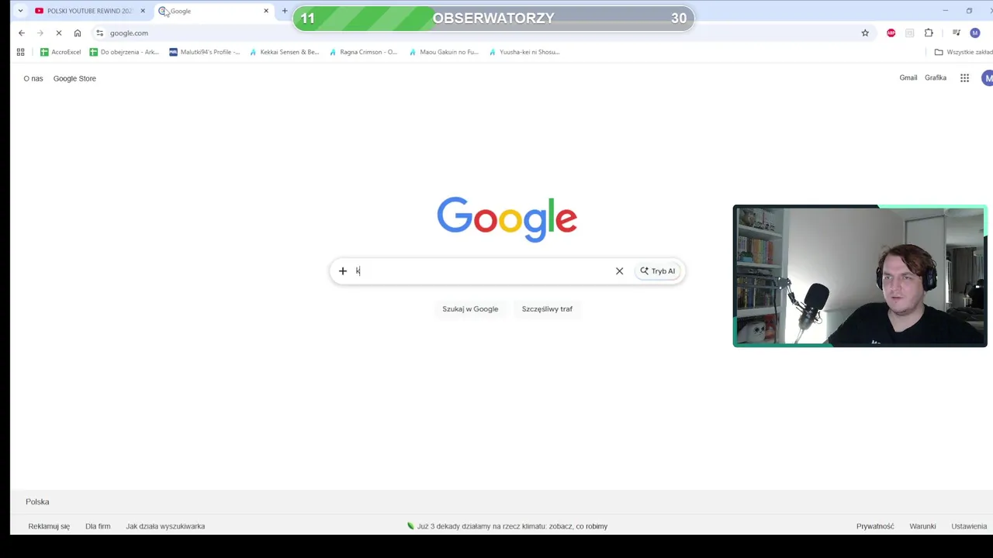This screenshot has height=558, width=993.
Task: Open the Warunki footer link
Action: pos(922,526)
